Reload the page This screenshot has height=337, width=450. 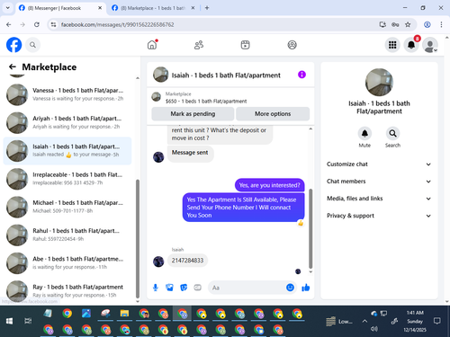(37, 24)
